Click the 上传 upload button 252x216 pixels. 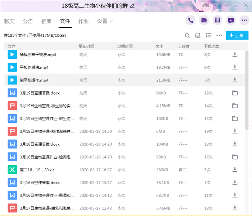237,35
